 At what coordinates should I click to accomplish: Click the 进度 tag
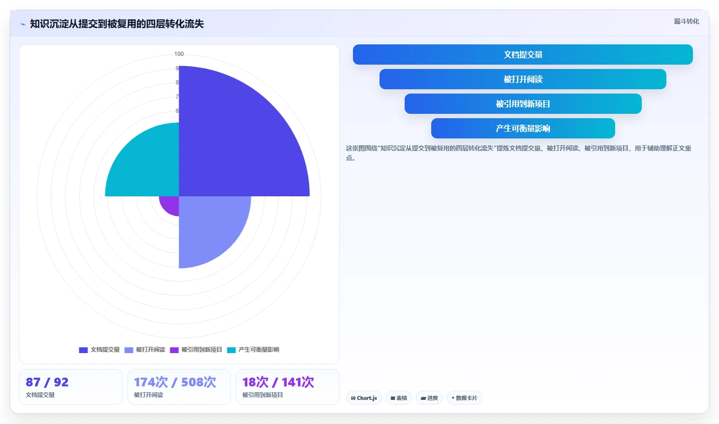(x=429, y=398)
